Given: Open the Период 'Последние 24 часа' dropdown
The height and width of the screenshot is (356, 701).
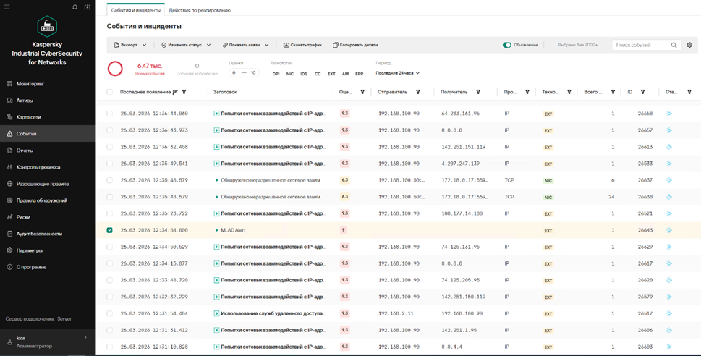Looking at the screenshot, I should 397,73.
